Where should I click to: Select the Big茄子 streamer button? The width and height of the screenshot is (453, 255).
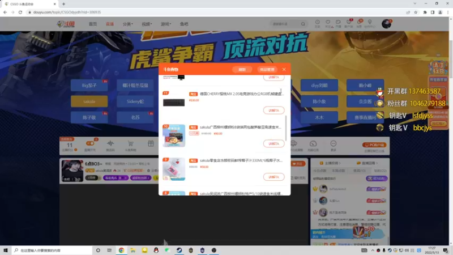click(89, 86)
